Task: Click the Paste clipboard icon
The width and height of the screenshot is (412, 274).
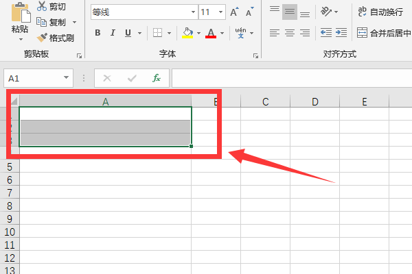Action: tap(21, 12)
